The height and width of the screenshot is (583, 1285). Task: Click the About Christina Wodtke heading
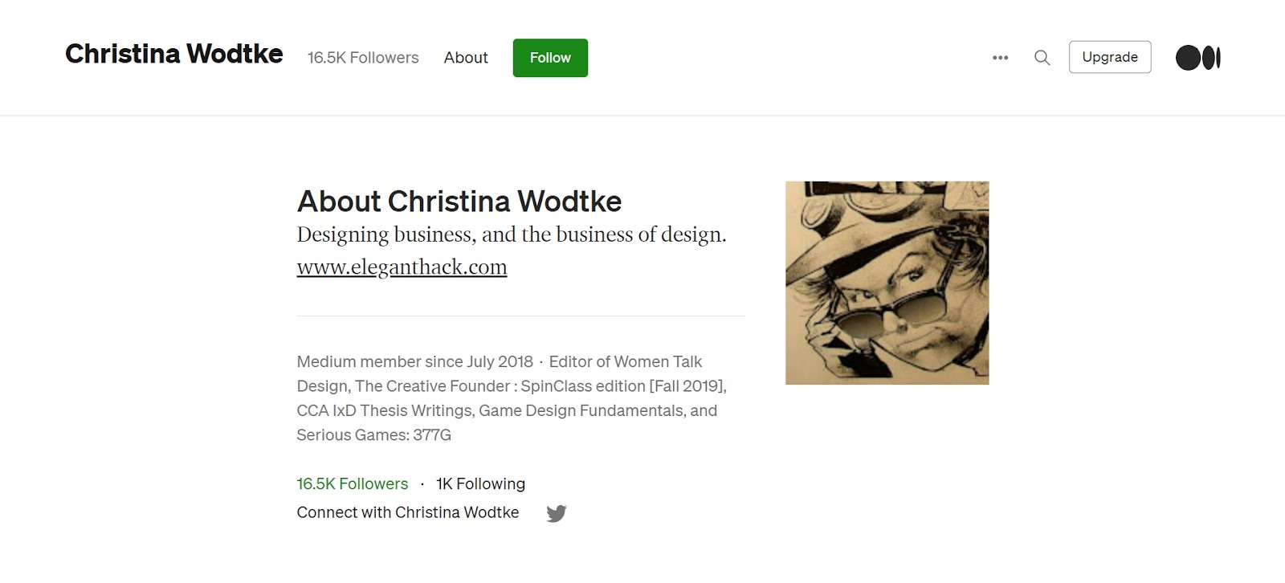459,201
